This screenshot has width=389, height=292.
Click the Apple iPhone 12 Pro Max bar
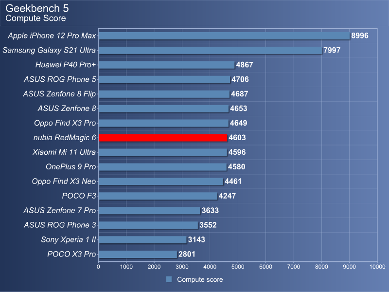tap(224, 36)
